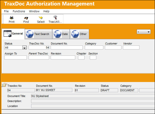Click the General tab window icon
Viewport: 155px width, 114px height.
(x=8, y=33)
